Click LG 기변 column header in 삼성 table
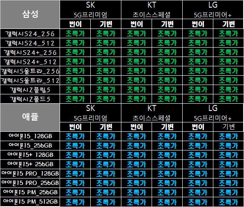Viewport: 244px width, 207px height. point(228,24)
